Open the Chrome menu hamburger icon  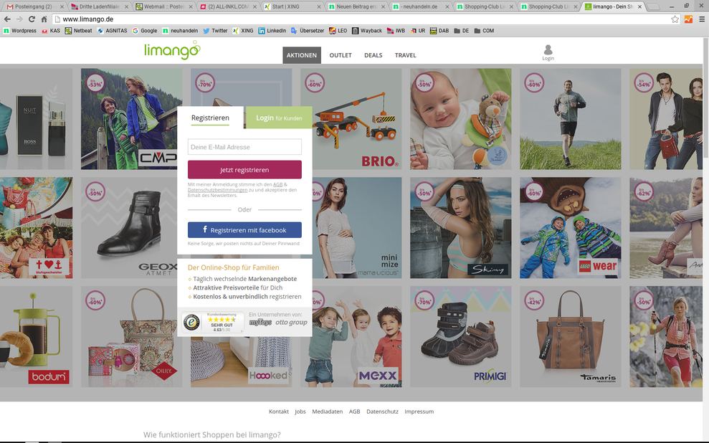coord(702,19)
